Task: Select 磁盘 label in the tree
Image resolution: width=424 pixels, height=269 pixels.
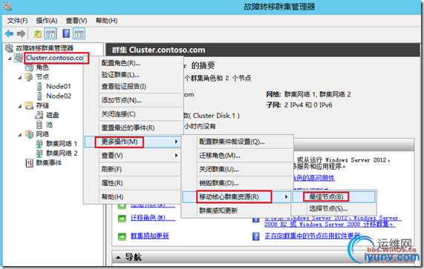Action: 53,115
